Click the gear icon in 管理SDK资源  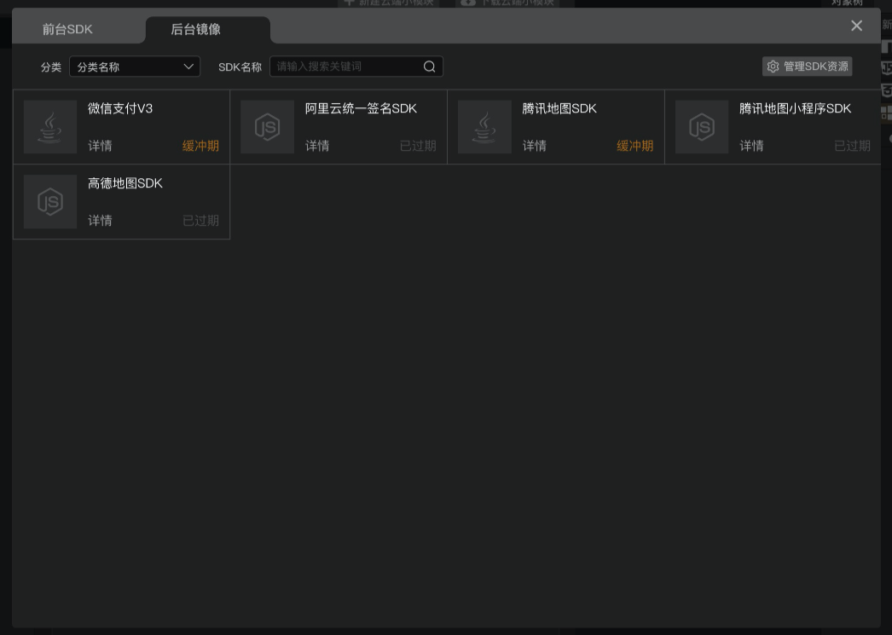[x=773, y=66]
